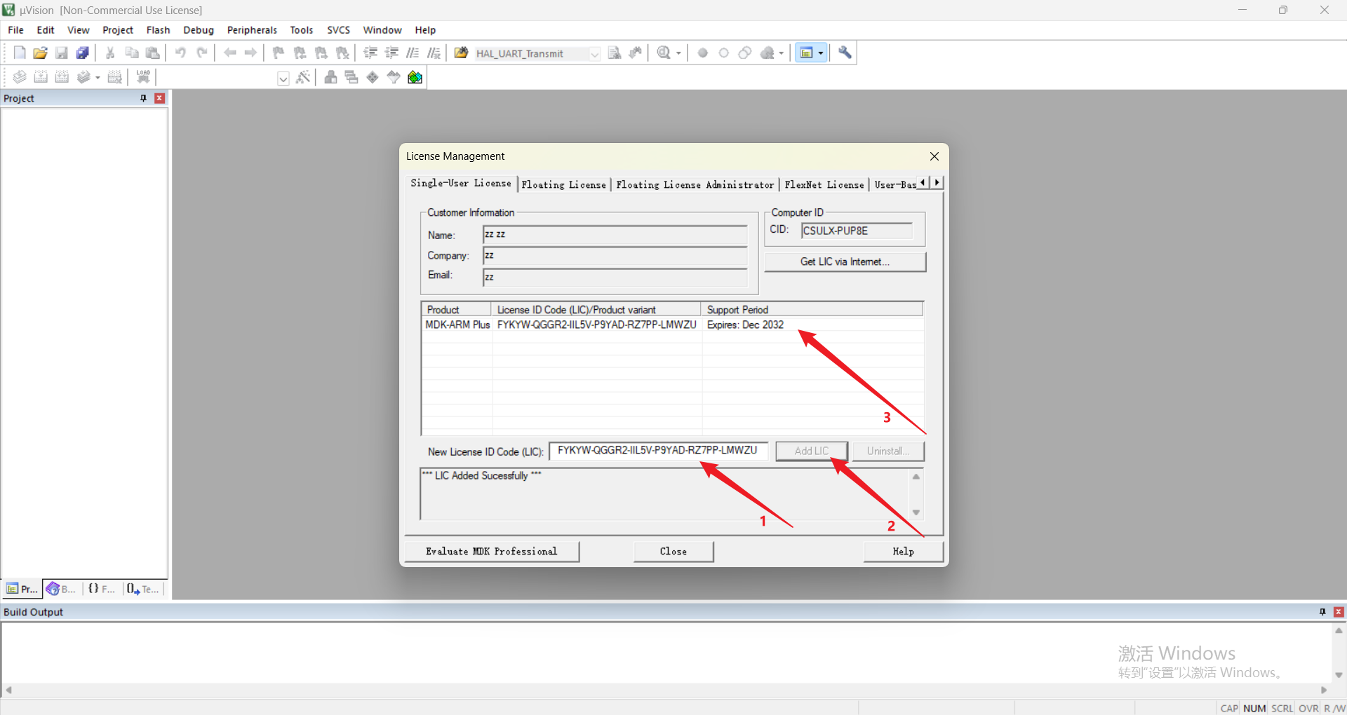Pin the Project panel

click(x=143, y=98)
